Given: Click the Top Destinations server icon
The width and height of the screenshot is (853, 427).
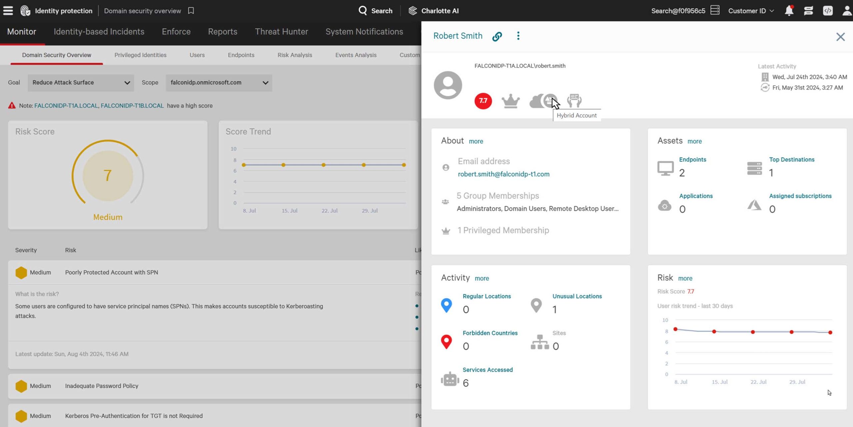Looking at the screenshot, I should (755, 168).
